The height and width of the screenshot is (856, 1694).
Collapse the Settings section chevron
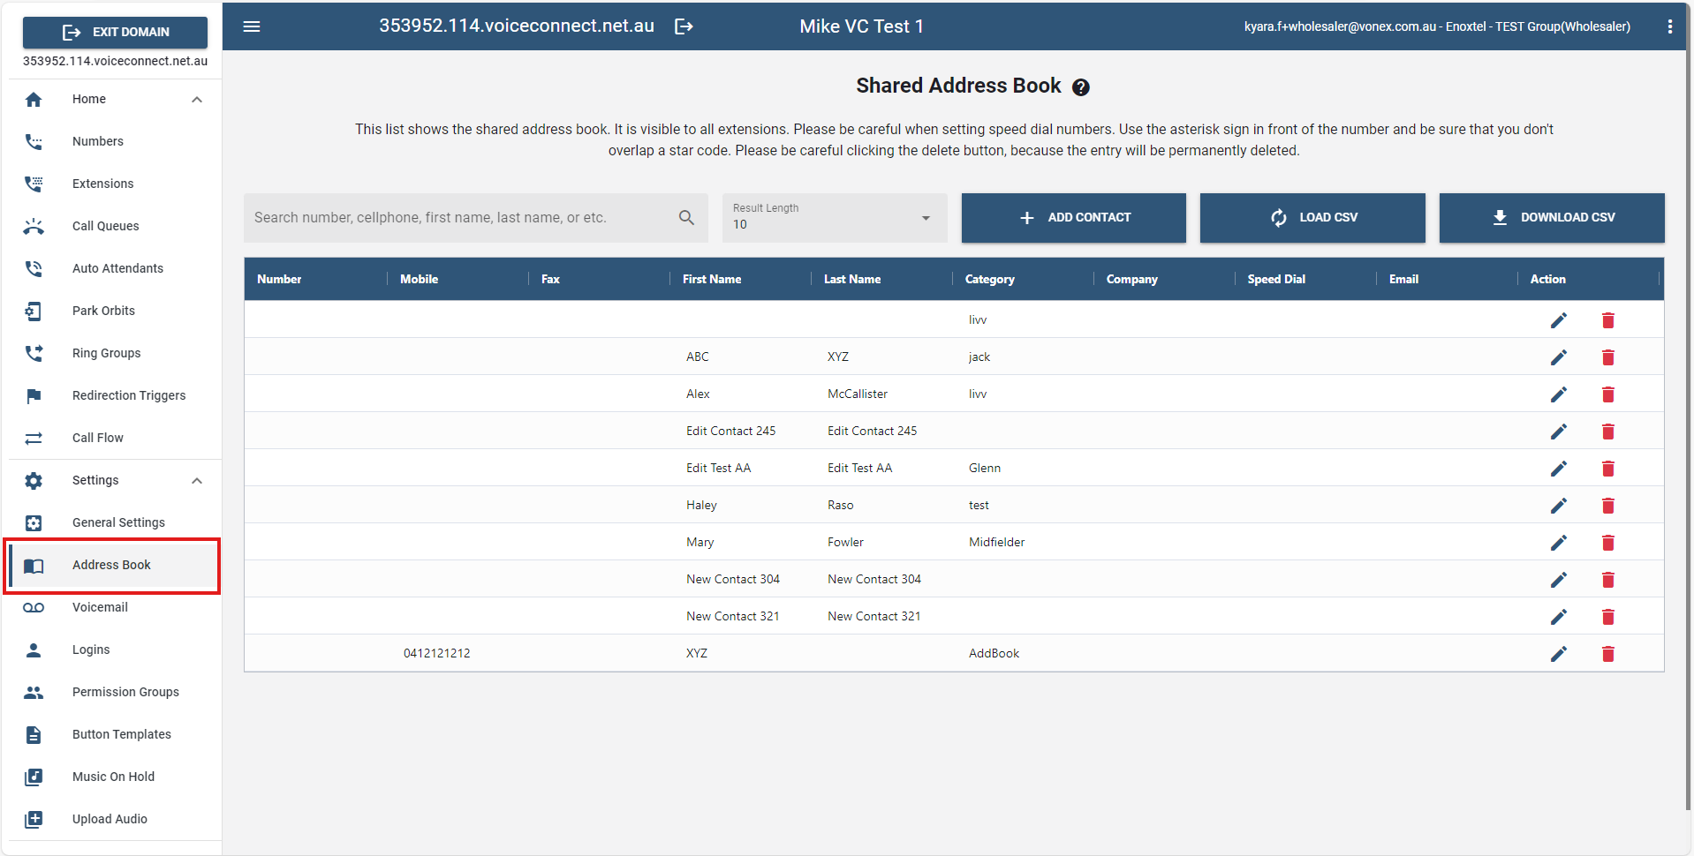[197, 481]
